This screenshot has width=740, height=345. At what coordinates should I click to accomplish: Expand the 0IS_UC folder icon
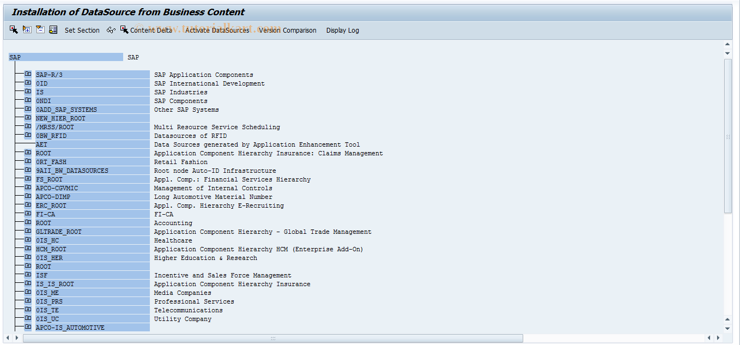click(x=28, y=318)
